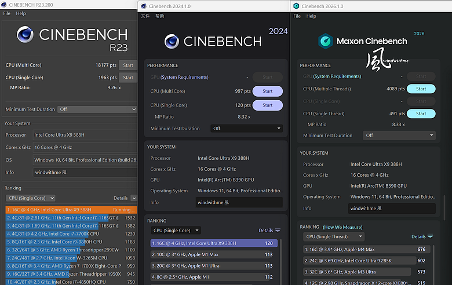Open Minimum Test Duration dropdown in Cinebench 2026

tap(399, 136)
